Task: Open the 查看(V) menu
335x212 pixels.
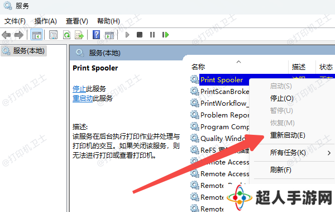Action: point(76,21)
